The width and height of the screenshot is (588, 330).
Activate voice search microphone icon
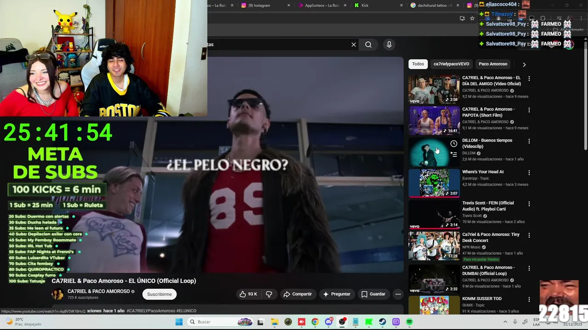click(389, 44)
